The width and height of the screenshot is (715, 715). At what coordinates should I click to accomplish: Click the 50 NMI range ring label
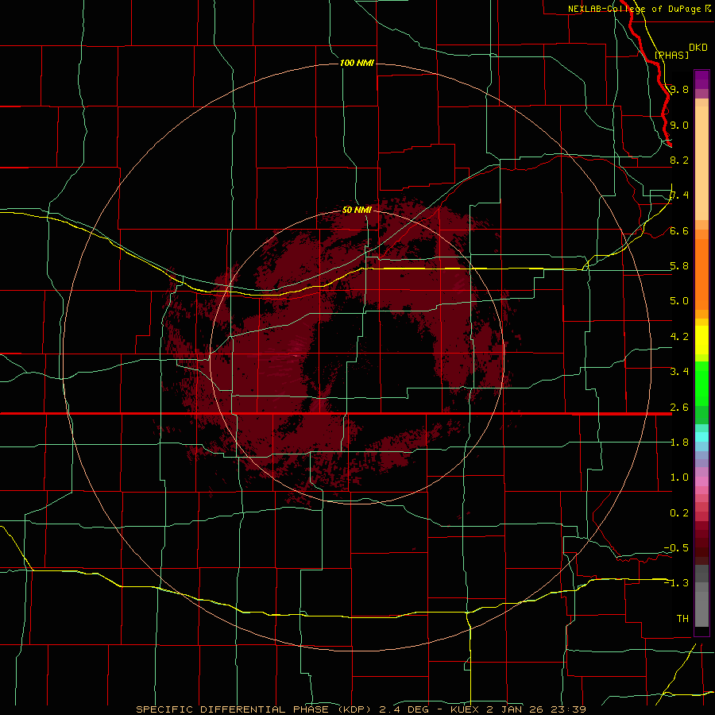(357, 210)
